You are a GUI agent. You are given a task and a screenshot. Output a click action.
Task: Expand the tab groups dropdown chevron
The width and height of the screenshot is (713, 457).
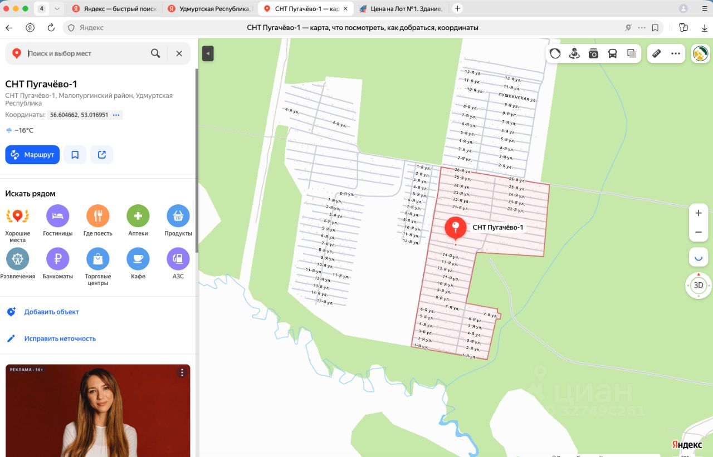57,9
